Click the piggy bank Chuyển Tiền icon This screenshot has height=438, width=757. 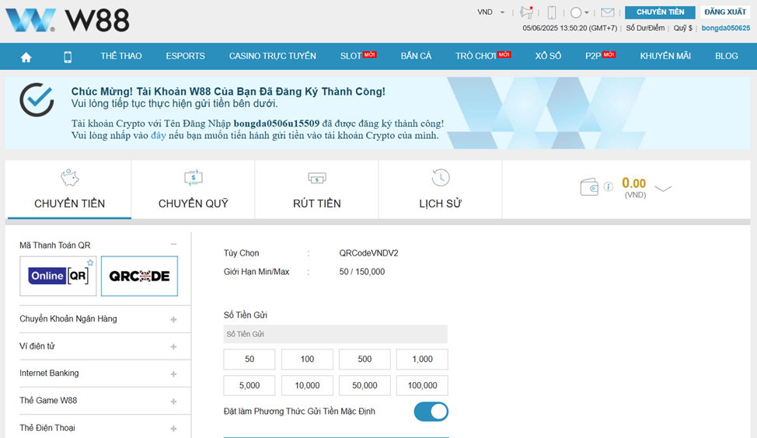pyautogui.click(x=69, y=178)
